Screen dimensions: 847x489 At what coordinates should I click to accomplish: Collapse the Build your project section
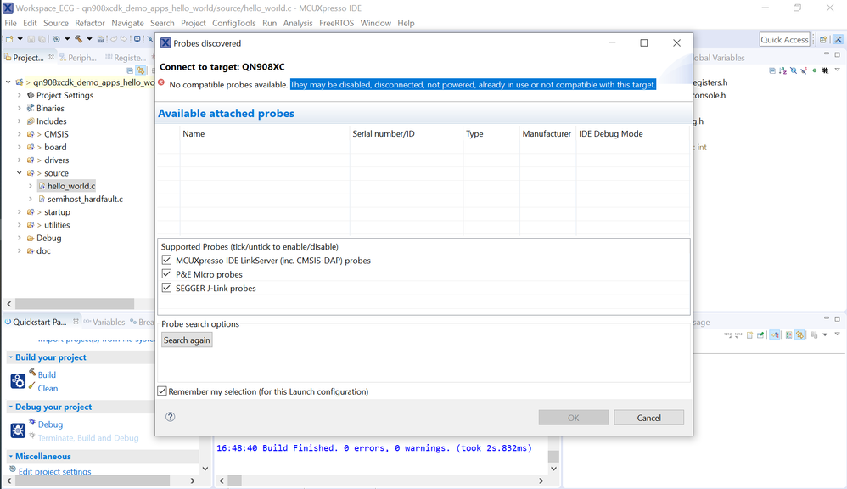[11, 357]
